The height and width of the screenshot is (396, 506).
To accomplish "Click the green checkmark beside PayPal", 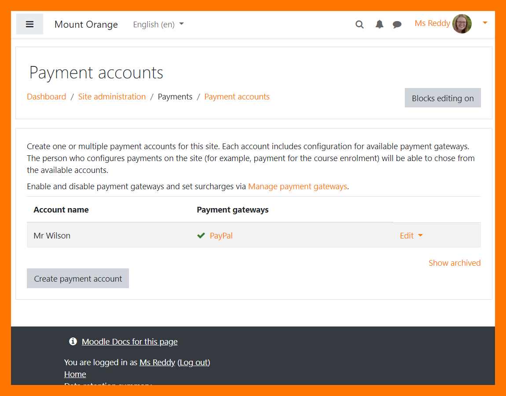I will 201,235.
